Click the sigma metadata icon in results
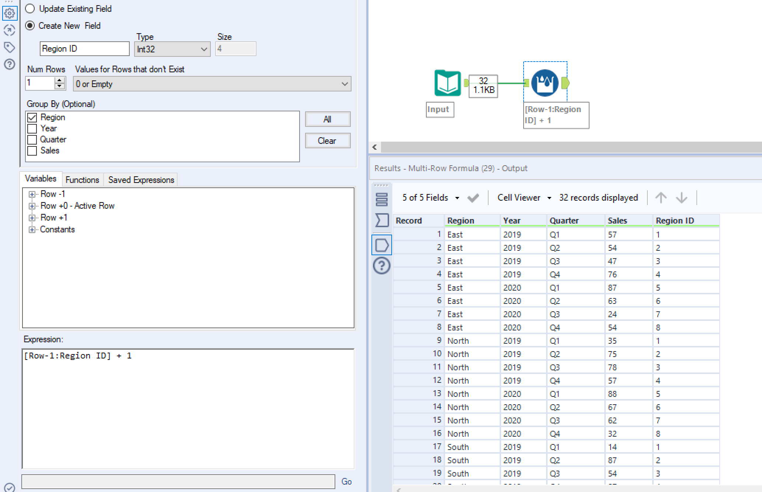Viewport: 762px width, 492px height. [381, 220]
